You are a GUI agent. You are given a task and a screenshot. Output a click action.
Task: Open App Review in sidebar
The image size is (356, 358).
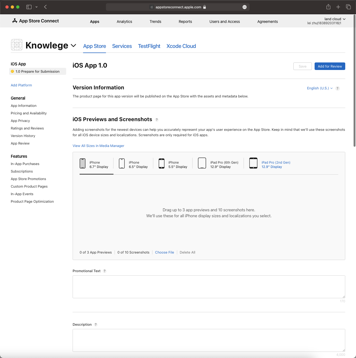[x=20, y=143]
